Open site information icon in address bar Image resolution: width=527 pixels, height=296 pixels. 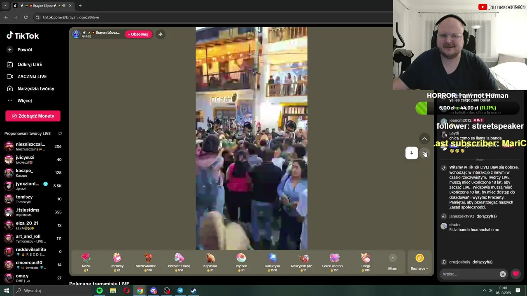[x=37, y=17]
